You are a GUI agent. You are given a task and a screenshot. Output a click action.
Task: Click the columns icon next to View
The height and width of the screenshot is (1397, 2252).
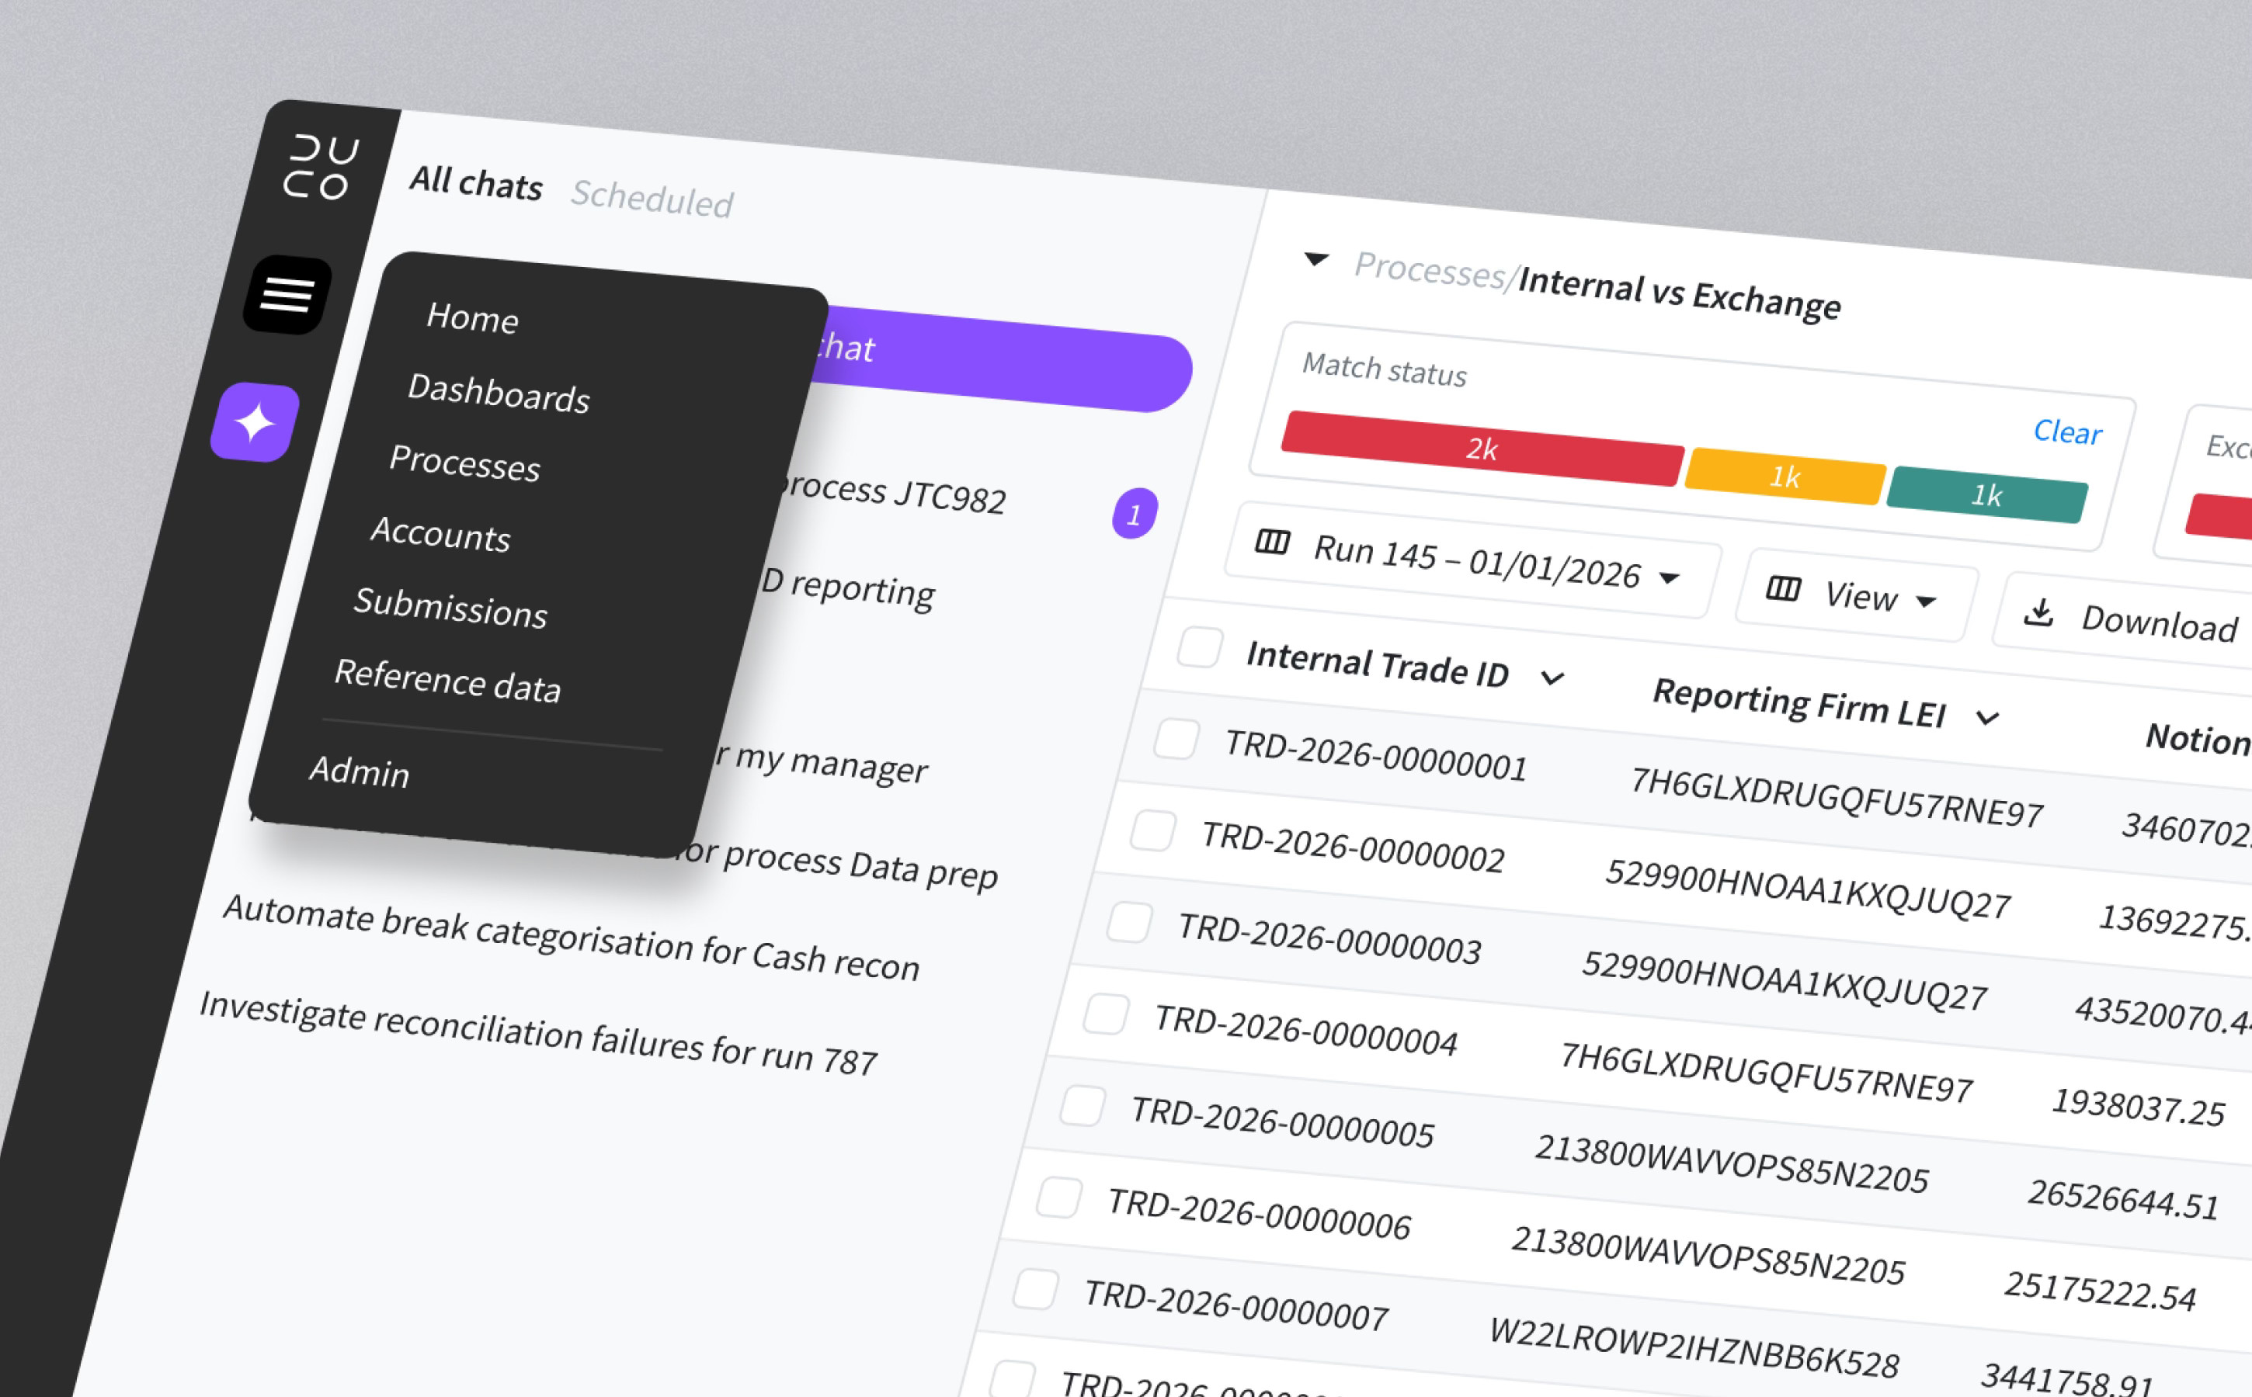1783,588
